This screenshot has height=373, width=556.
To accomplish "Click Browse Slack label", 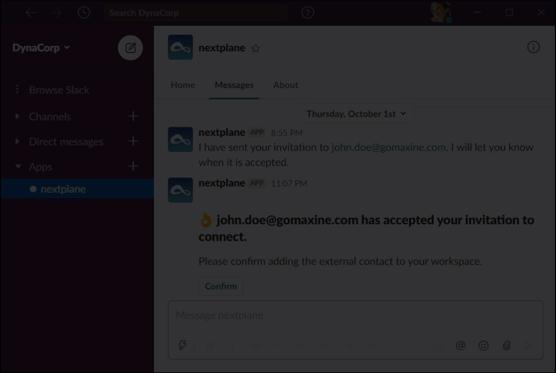I will [59, 90].
